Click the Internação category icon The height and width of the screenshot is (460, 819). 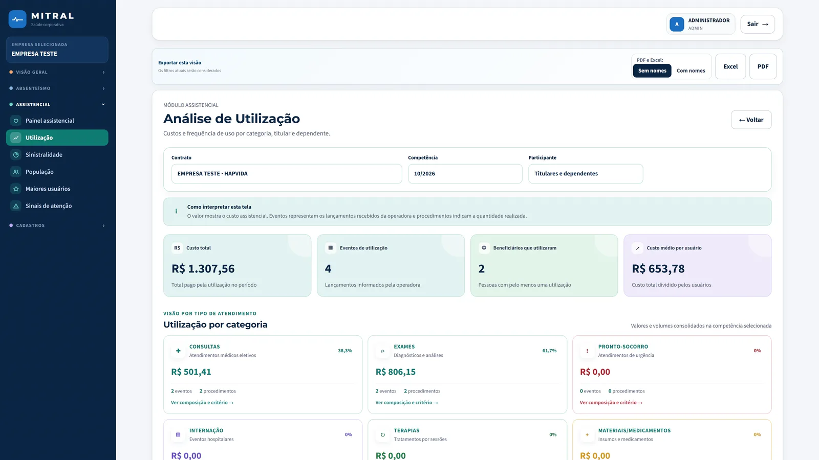178,434
